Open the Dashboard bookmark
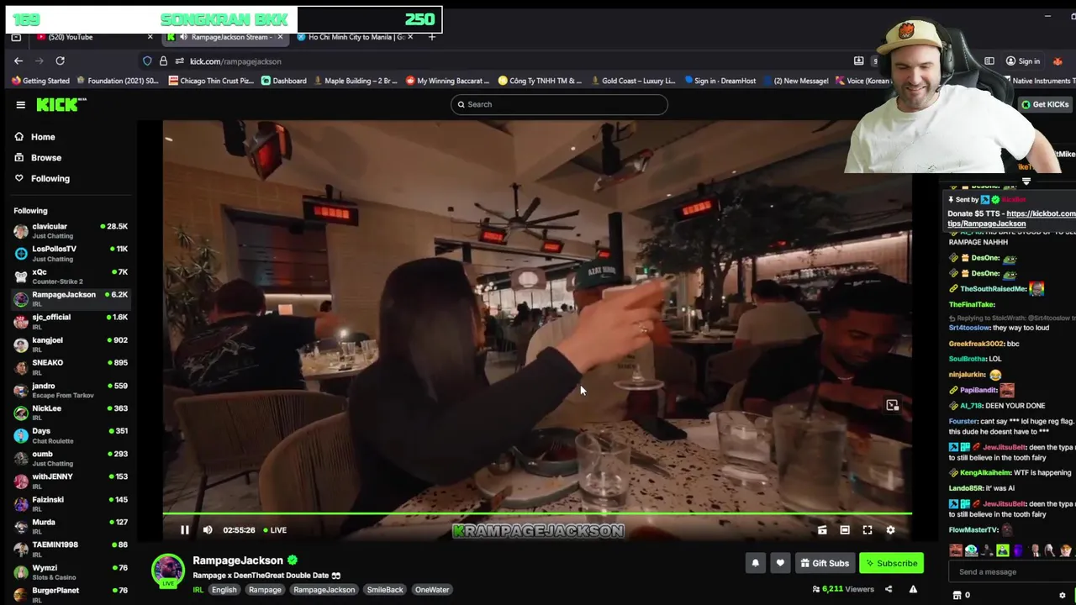Image resolution: width=1076 pixels, height=605 pixels. tap(284, 81)
